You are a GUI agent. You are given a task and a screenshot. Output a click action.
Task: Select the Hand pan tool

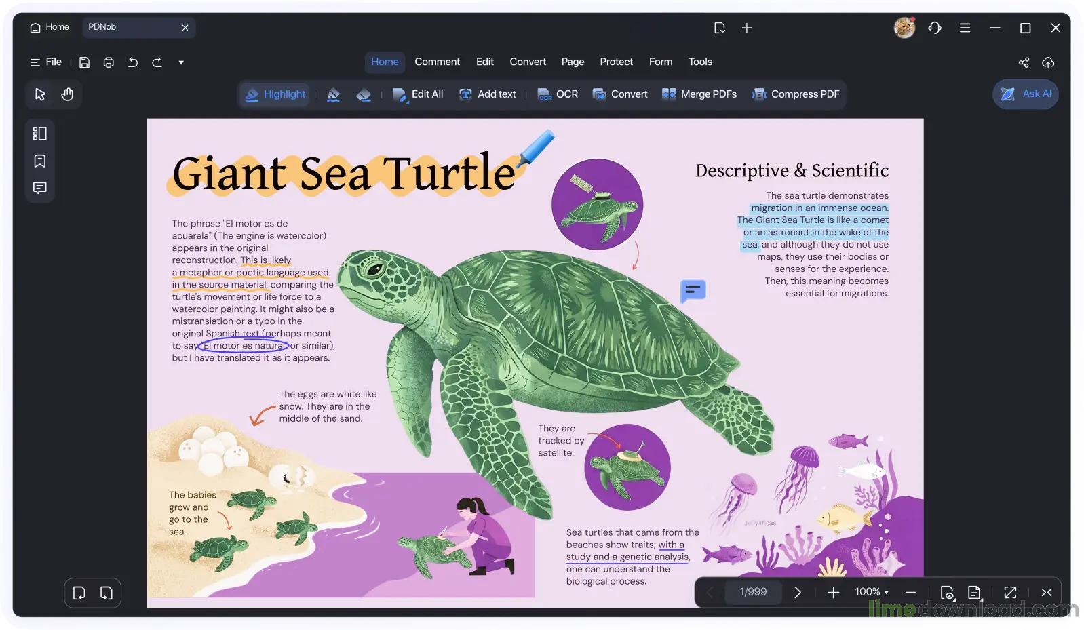click(x=67, y=94)
